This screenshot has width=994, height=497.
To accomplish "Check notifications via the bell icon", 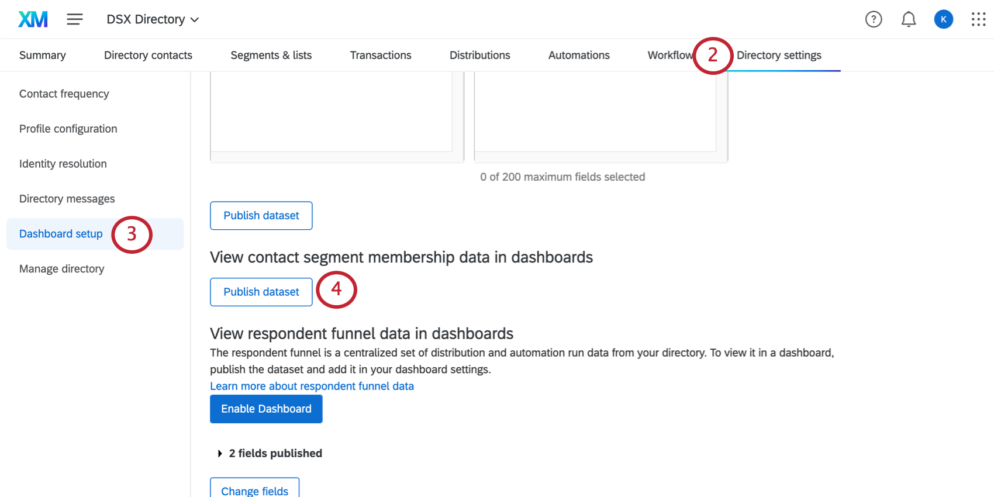I will tap(909, 19).
